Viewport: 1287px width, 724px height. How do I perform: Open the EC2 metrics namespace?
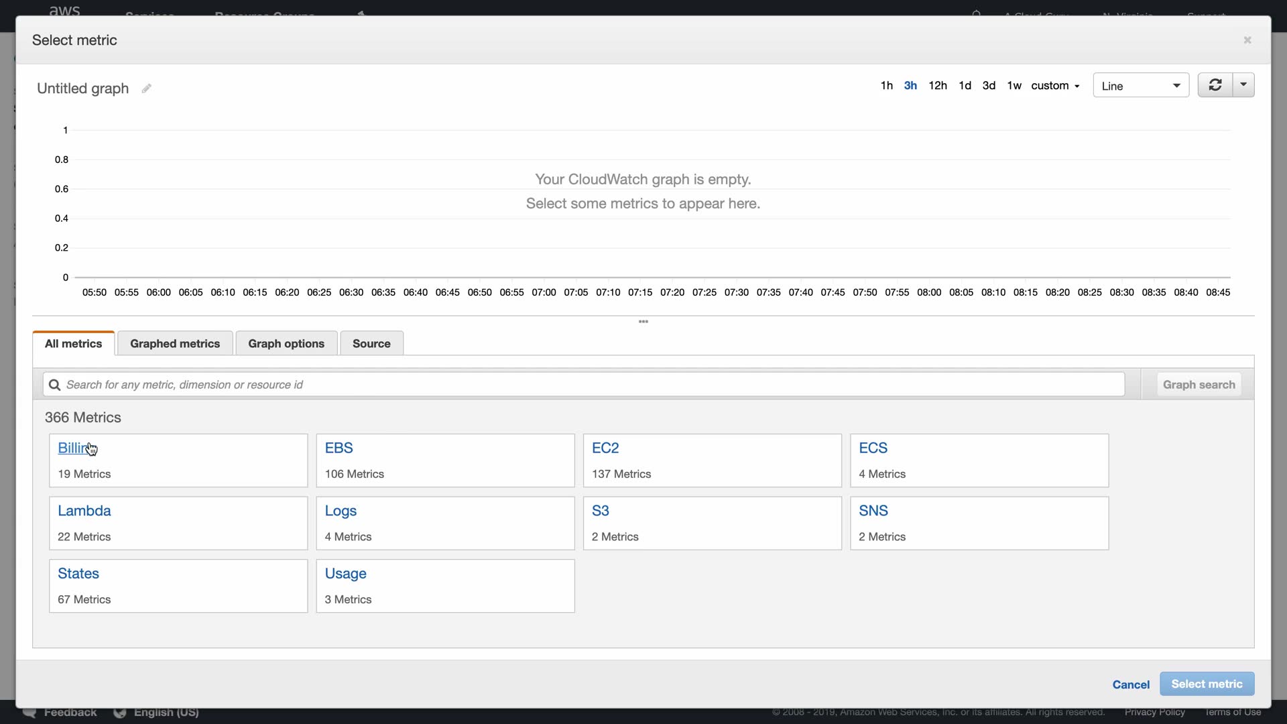coord(605,448)
